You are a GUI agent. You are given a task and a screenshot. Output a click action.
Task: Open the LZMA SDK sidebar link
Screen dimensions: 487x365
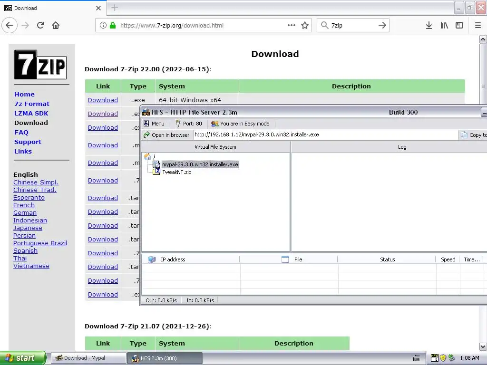[x=31, y=113]
